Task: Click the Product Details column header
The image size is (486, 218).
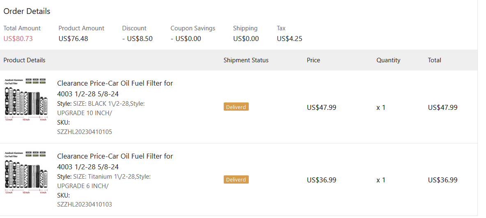Action: tap(24, 60)
